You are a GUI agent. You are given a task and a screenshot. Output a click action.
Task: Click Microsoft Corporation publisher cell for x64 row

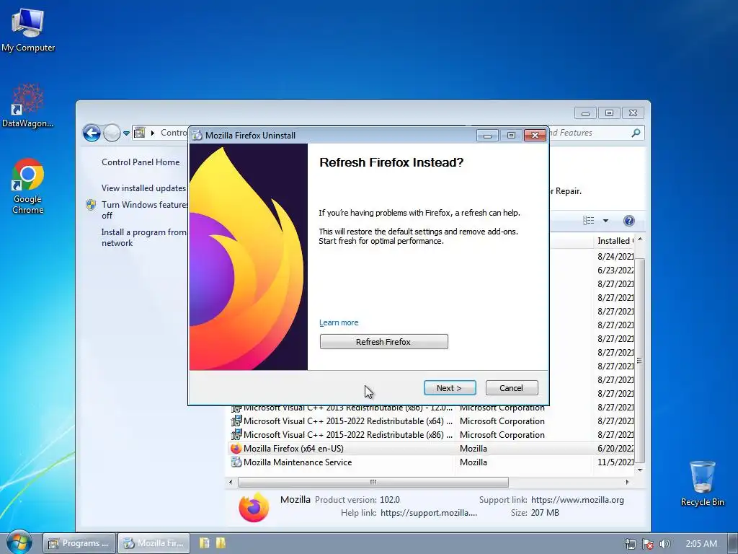(502, 421)
